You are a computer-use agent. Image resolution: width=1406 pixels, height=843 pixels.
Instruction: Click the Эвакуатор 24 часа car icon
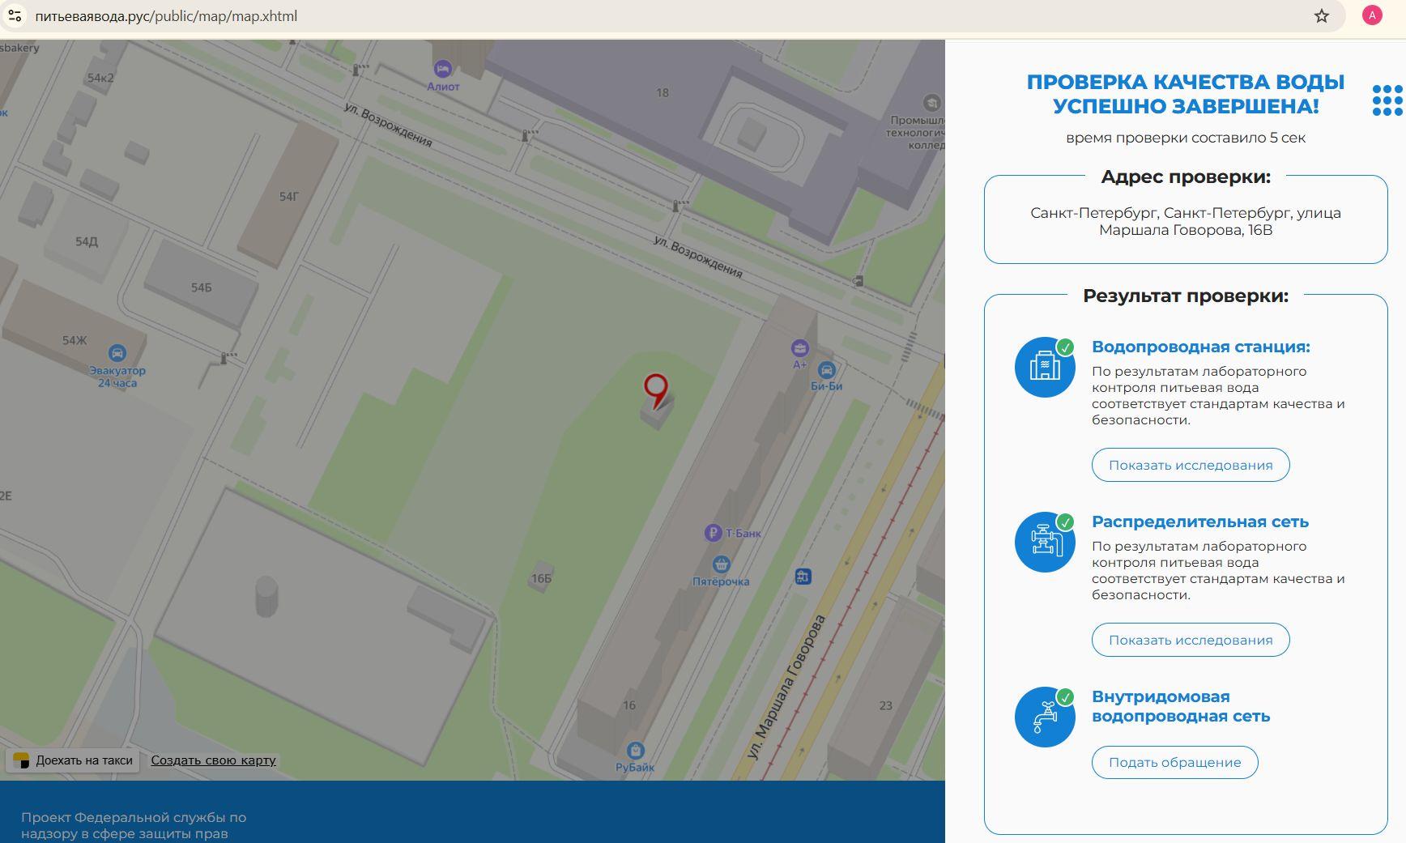point(117,353)
